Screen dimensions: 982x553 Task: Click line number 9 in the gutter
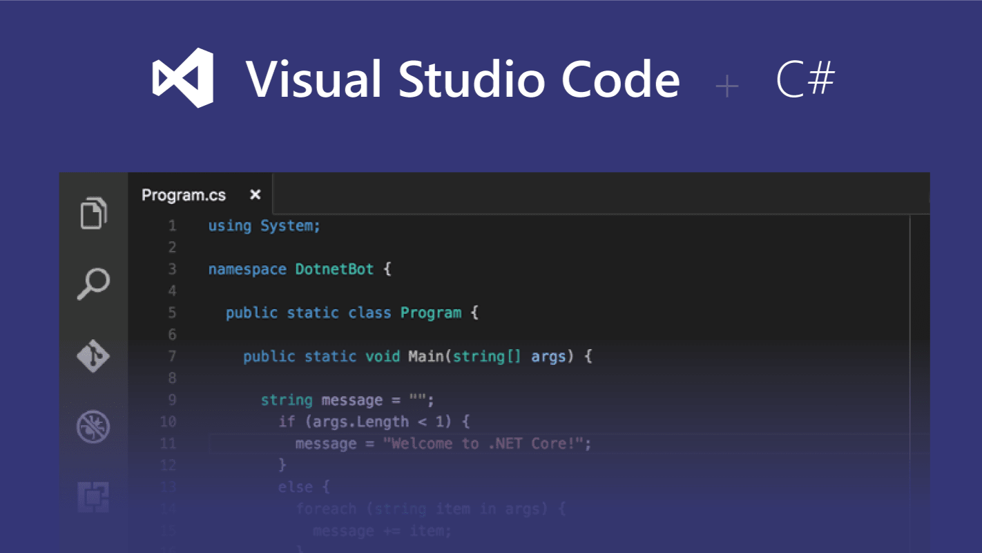pos(172,400)
